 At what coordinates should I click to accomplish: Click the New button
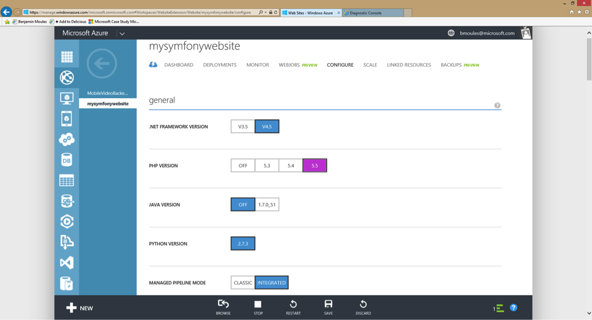tap(80, 308)
